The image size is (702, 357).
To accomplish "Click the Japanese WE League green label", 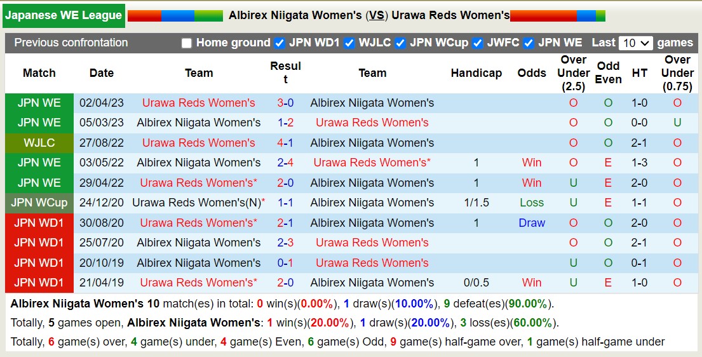I will point(63,15).
